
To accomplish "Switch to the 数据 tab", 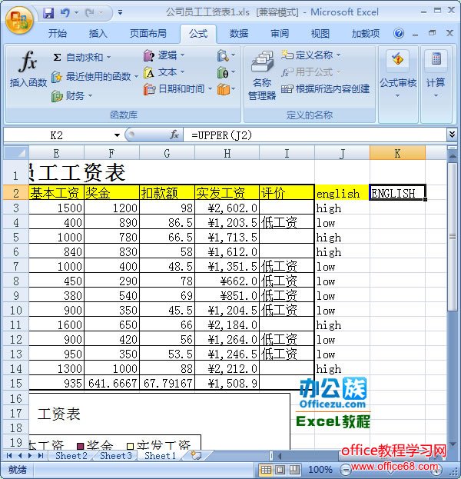I will coord(239,33).
